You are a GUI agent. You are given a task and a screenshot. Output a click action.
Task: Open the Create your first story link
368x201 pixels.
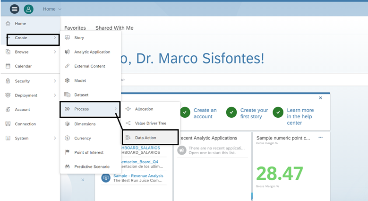coord(254,114)
